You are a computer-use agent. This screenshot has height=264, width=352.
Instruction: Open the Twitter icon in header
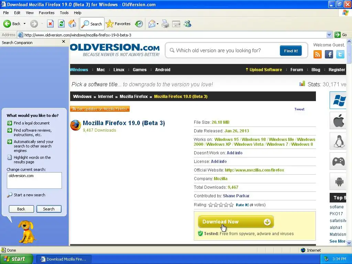340,54
